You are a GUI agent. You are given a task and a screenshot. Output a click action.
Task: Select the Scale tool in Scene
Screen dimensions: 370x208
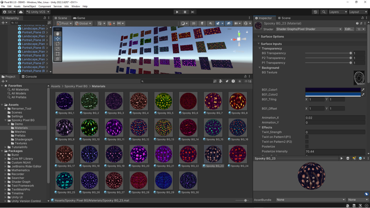(x=58, y=49)
